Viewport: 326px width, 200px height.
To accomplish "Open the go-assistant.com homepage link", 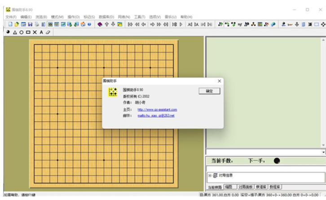I will 157,110.
